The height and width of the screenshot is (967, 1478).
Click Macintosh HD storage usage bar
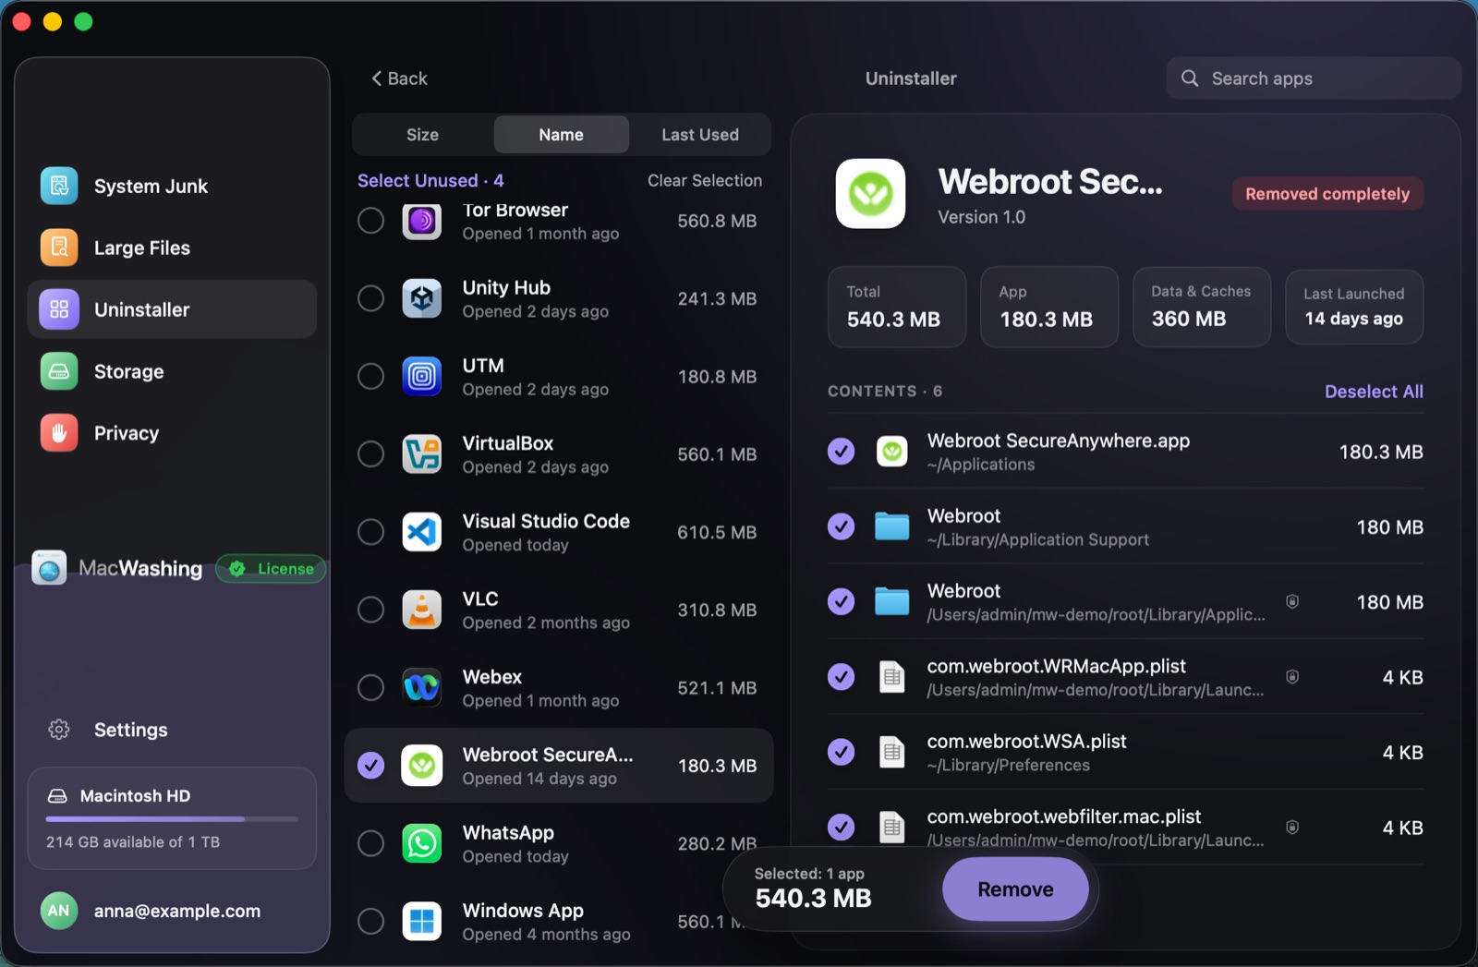coord(172,819)
